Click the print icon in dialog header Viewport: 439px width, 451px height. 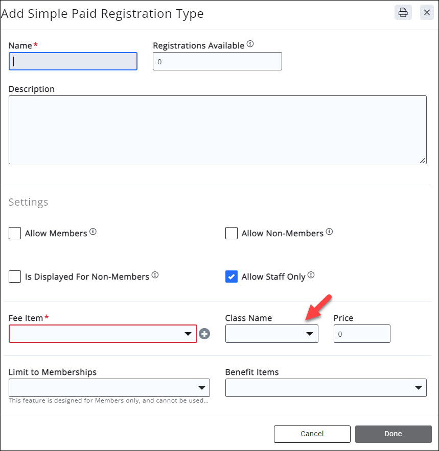point(403,13)
